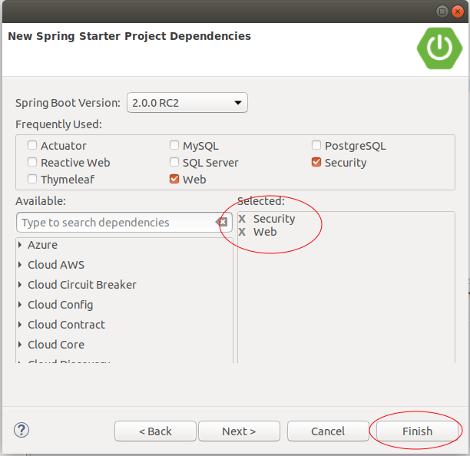Open the Spring Boot Version dropdown
Screen dimensions: 470x456
pos(187,103)
